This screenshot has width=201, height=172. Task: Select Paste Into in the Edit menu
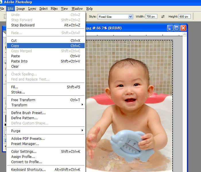[x=19, y=61]
